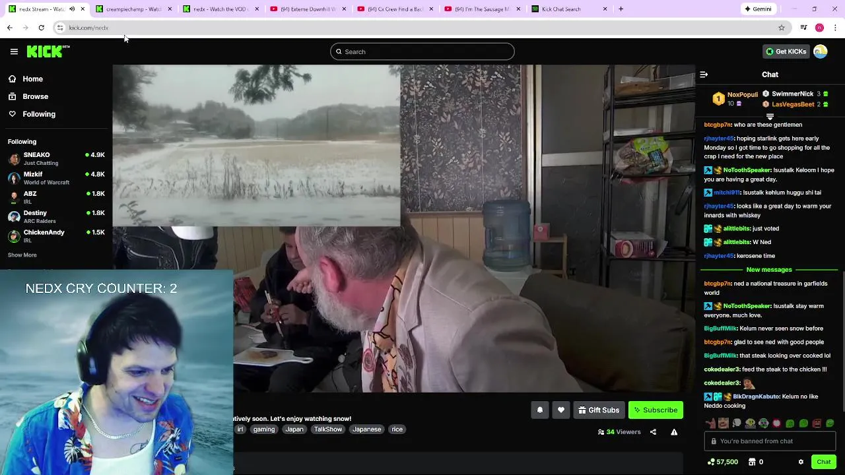The width and height of the screenshot is (845, 475).
Task: Open username BlkDragnKabuto in chat
Action: (x=756, y=396)
